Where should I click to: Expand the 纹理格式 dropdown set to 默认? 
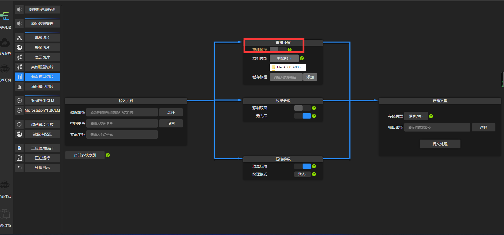click(302, 174)
